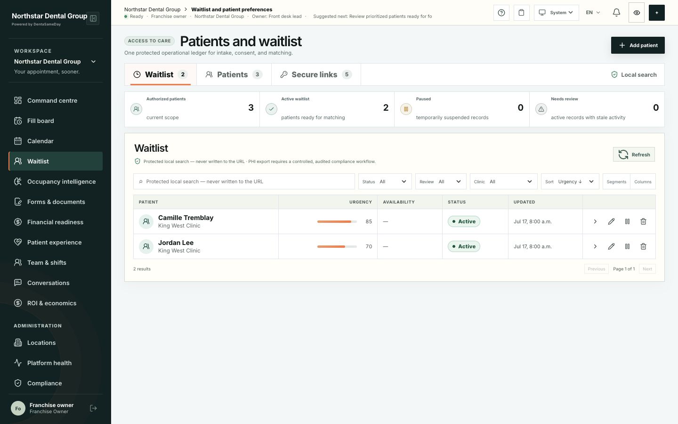678x424 pixels.
Task: Expand the Clinic filter dropdown
Action: coord(504,182)
